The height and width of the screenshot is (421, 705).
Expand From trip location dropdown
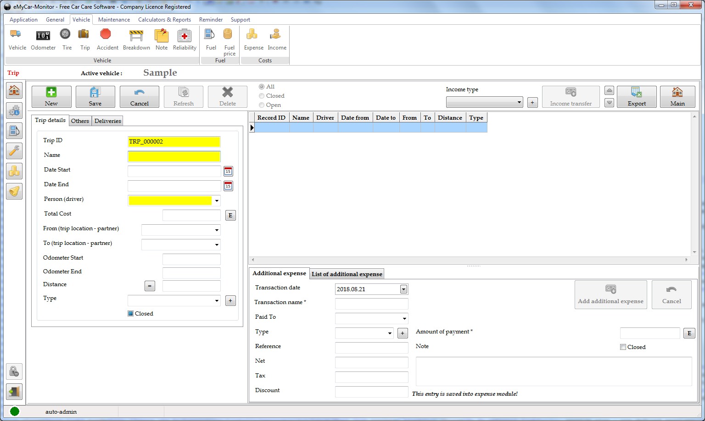click(217, 230)
